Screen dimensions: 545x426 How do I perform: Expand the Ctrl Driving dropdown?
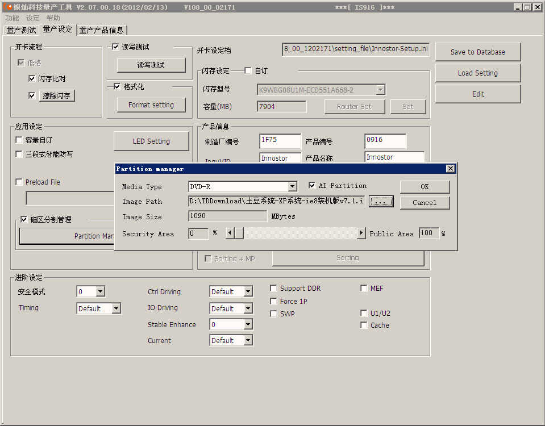248,292
